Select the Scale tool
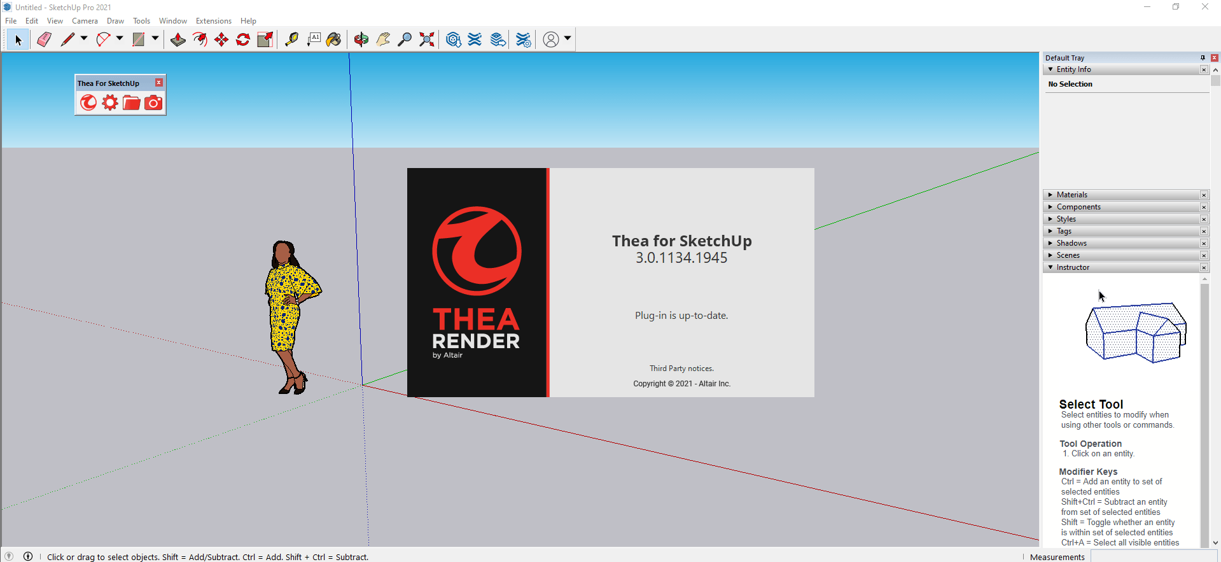The image size is (1221, 562). click(x=265, y=39)
